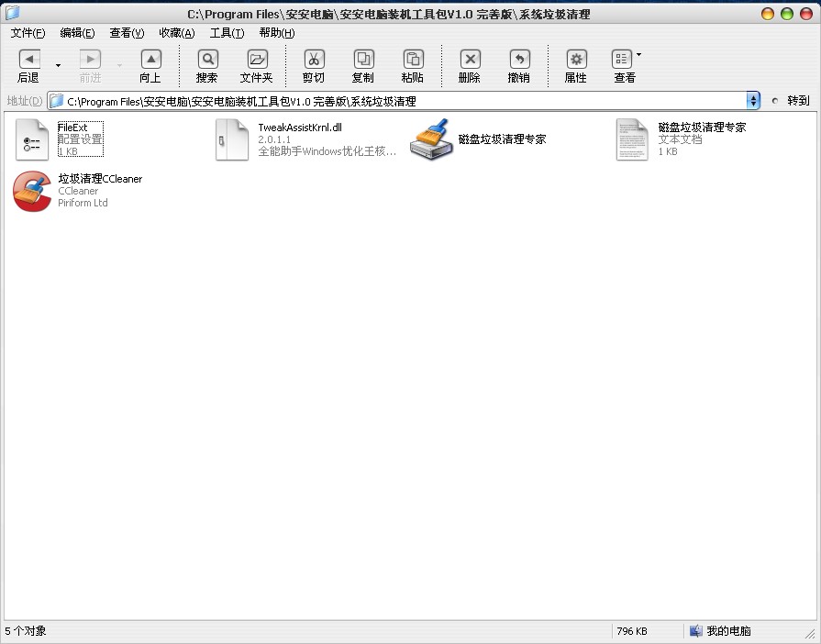Select the TweakAssistKrnl.dll file
The width and height of the screenshot is (821, 644).
[232, 139]
